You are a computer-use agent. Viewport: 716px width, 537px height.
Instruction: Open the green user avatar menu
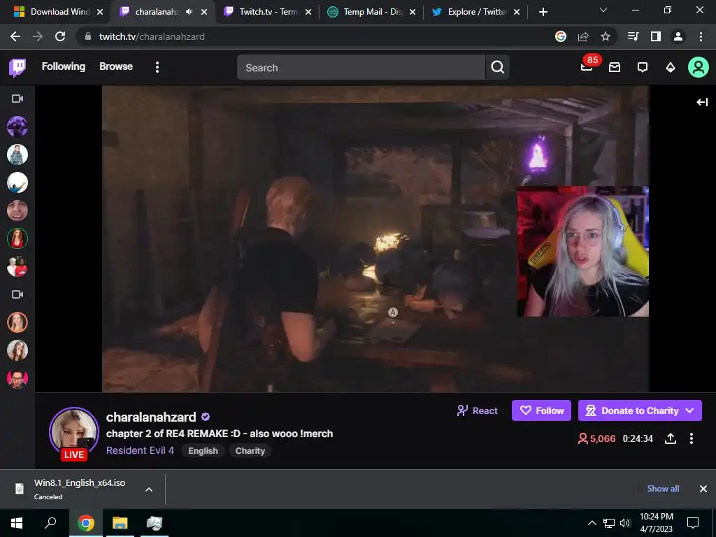699,67
